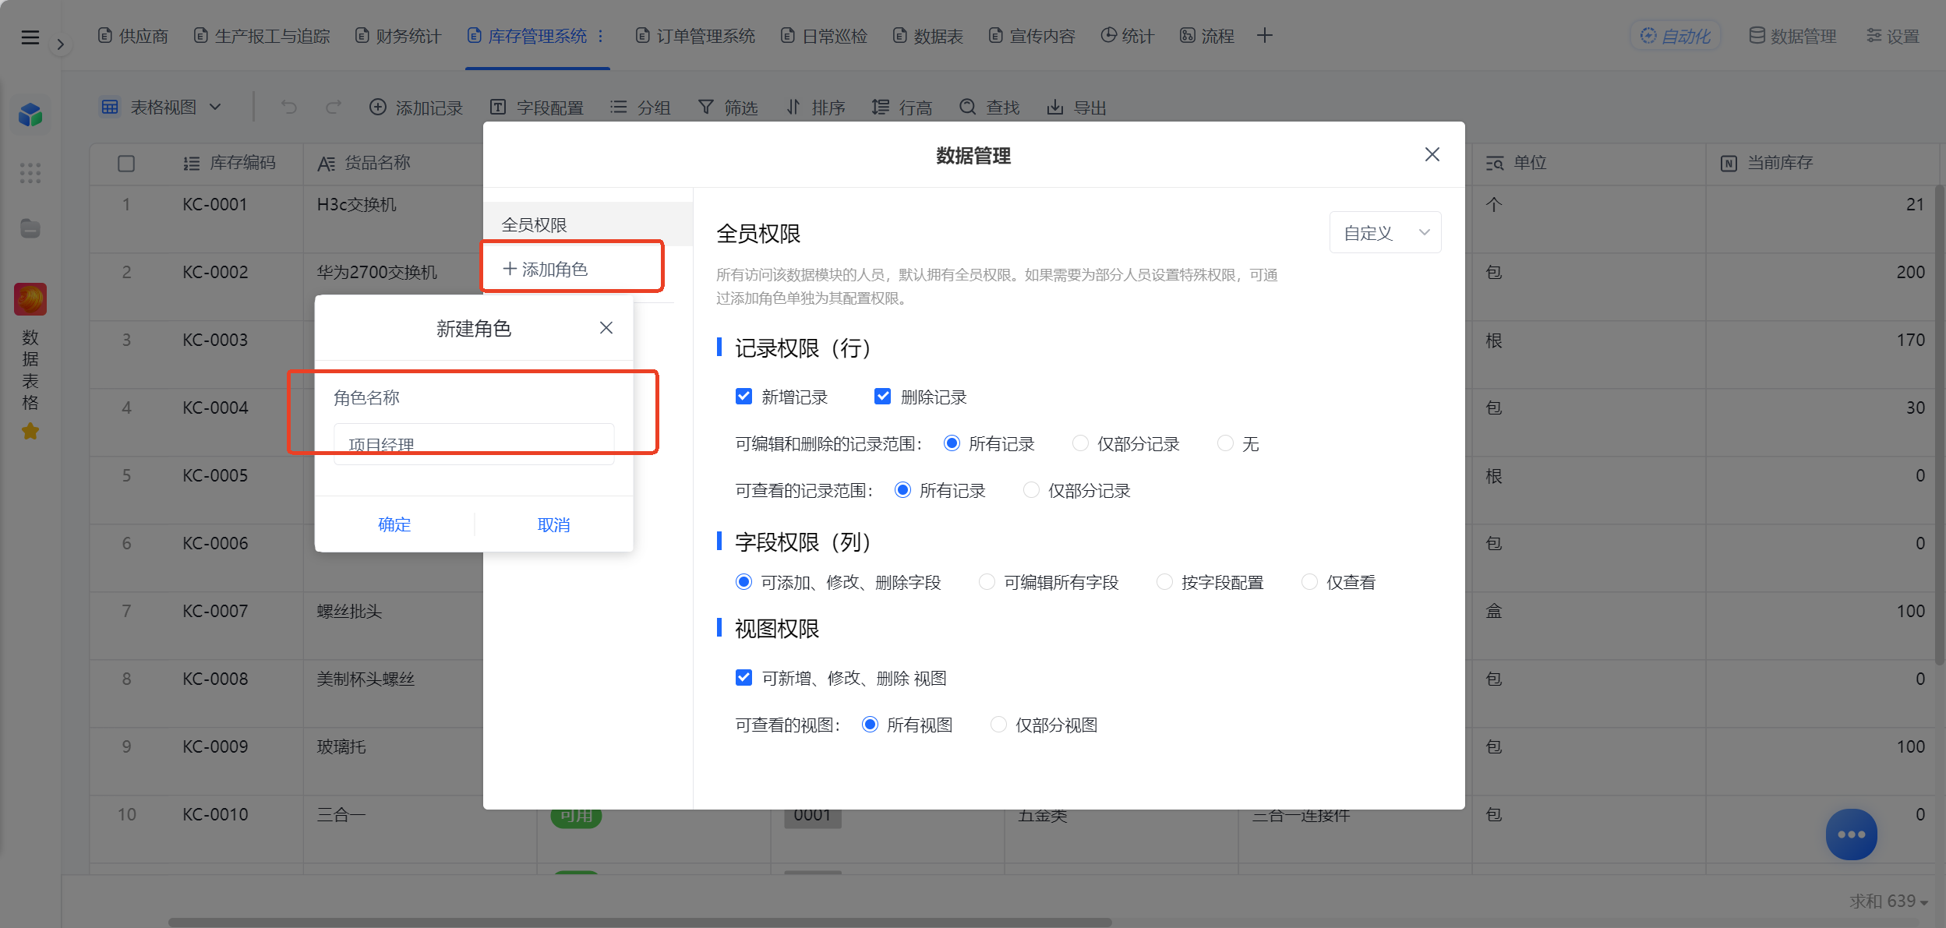The image size is (1946, 928).
Task: Open the 流程 tab
Action: pos(1206,36)
